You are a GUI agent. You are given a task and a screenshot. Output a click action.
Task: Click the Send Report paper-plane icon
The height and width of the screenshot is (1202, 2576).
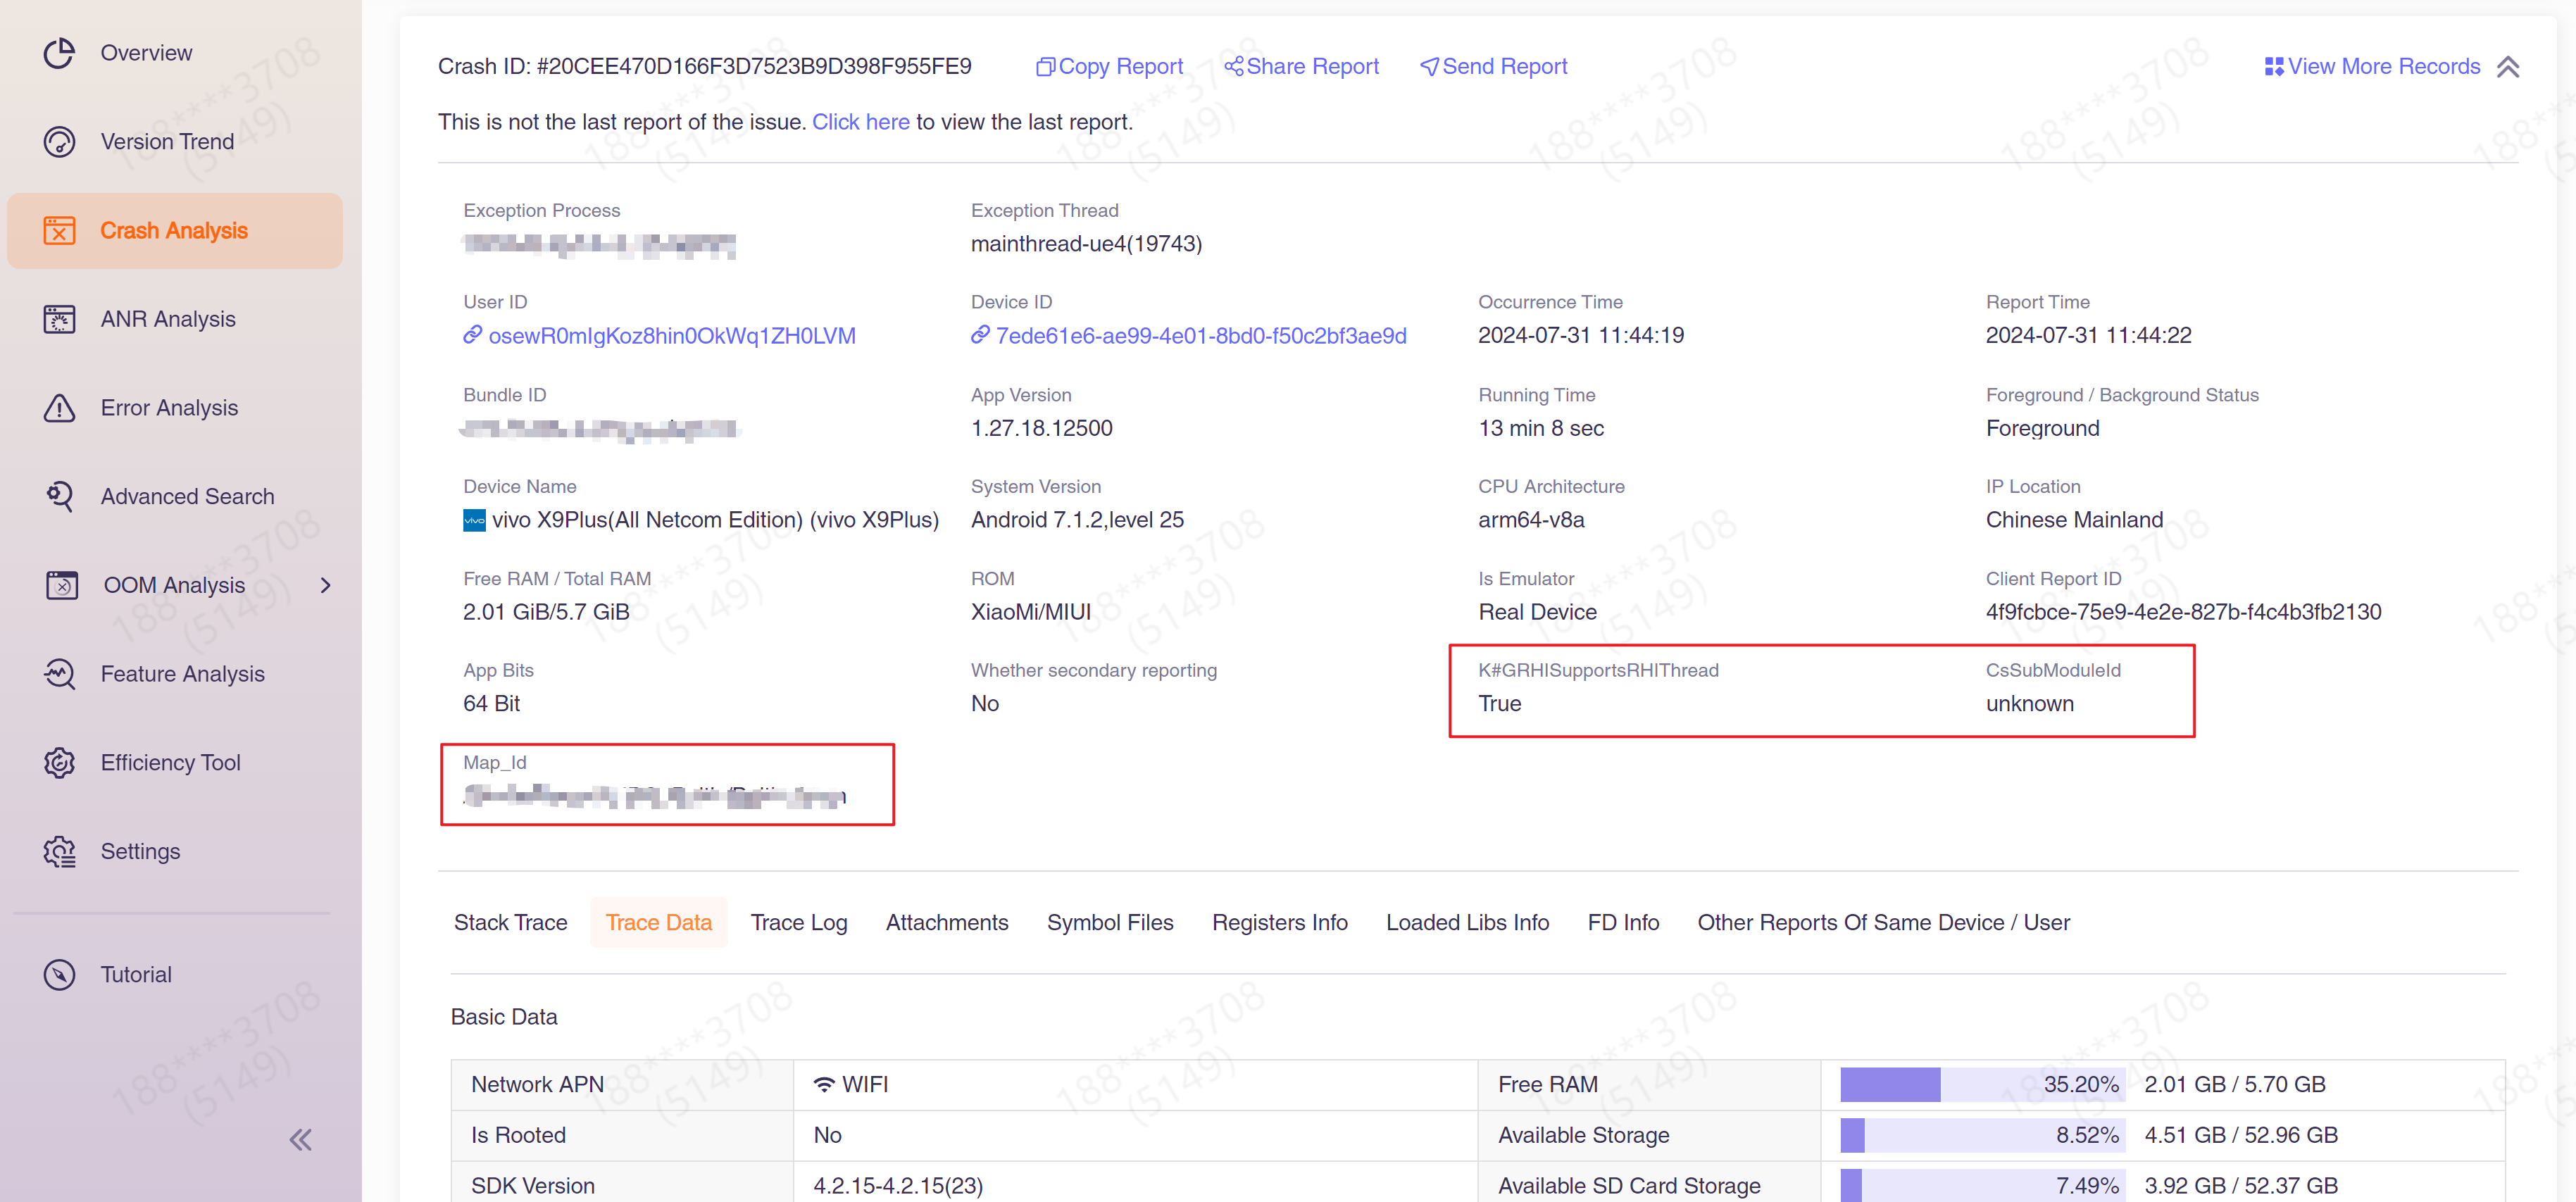[x=1429, y=67]
